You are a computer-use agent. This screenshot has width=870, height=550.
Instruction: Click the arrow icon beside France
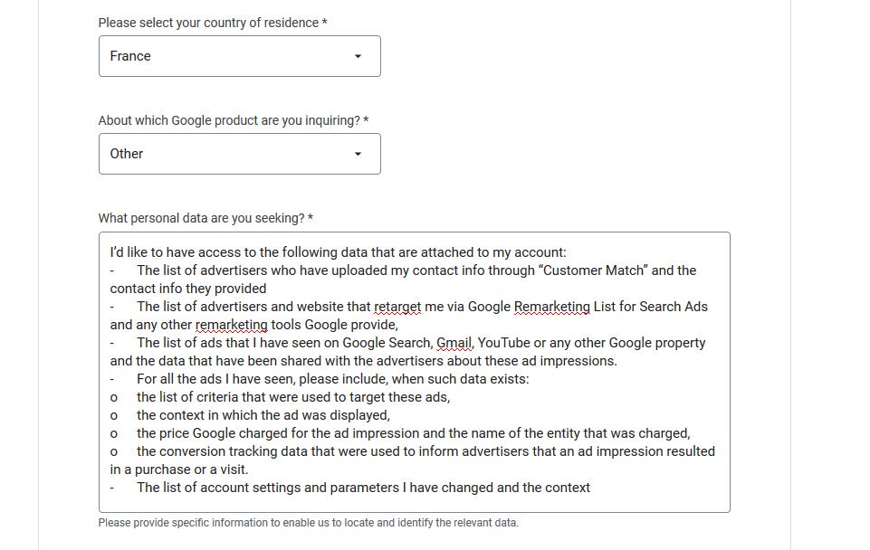tap(358, 56)
